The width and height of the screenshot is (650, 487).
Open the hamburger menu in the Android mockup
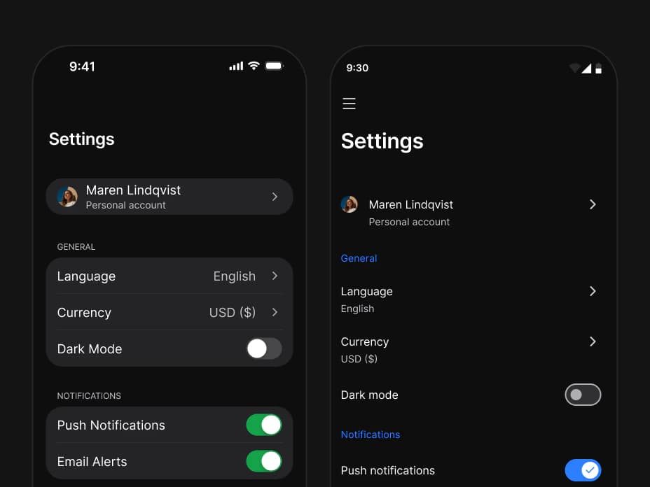[349, 104]
